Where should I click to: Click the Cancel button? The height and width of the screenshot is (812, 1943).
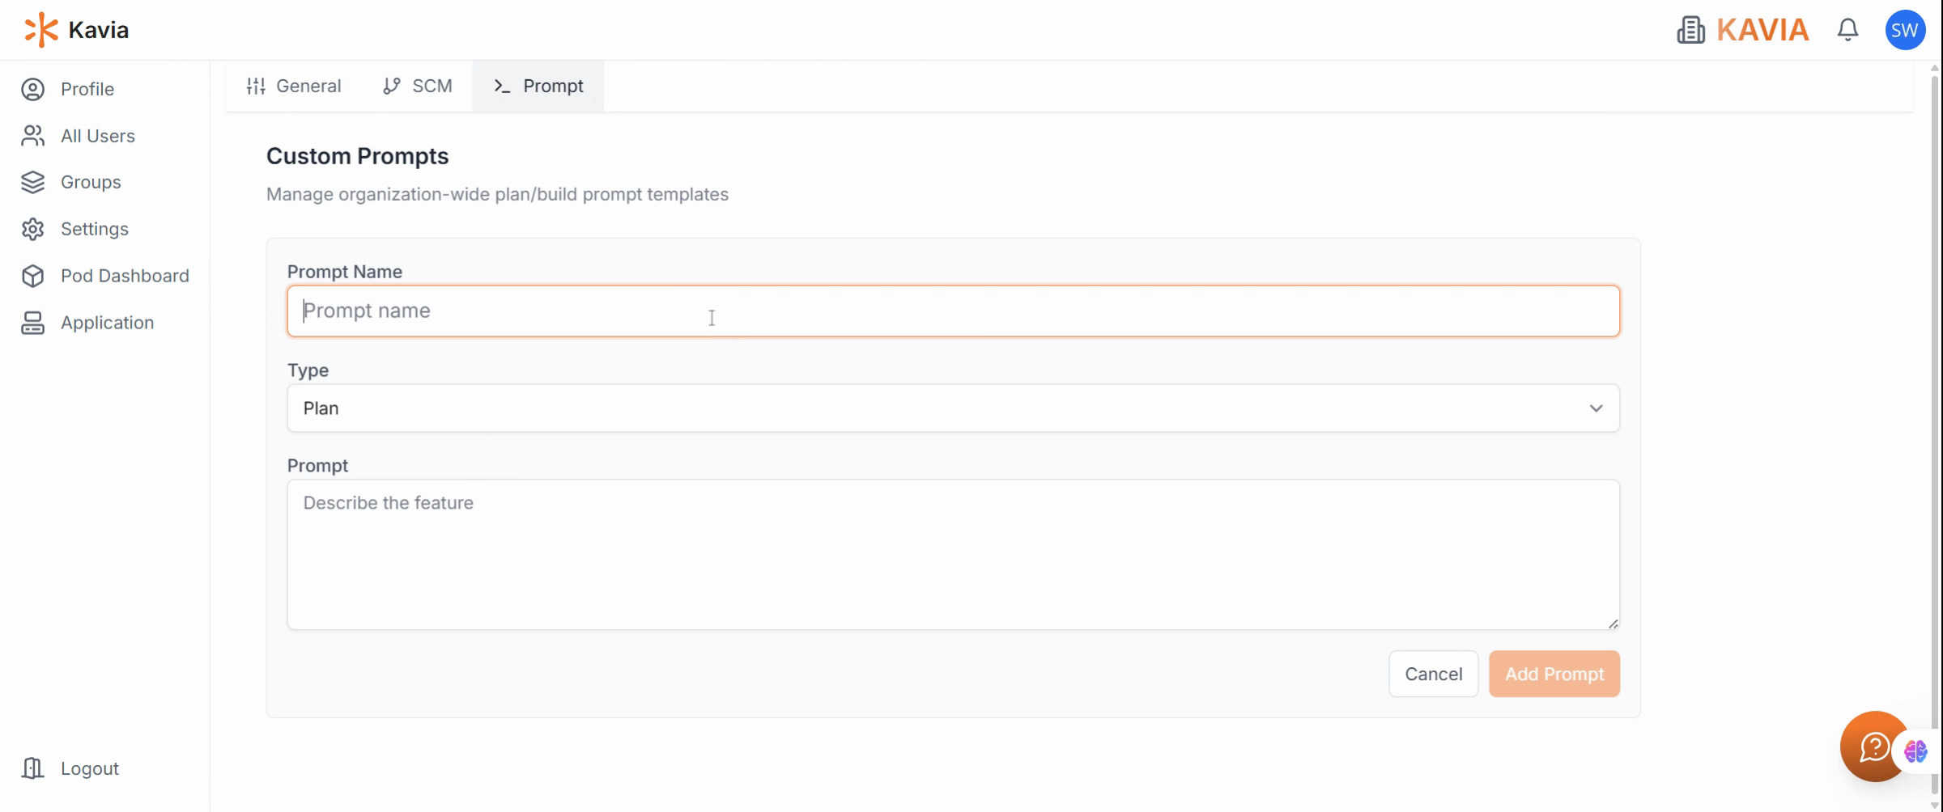pos(1433,674)
